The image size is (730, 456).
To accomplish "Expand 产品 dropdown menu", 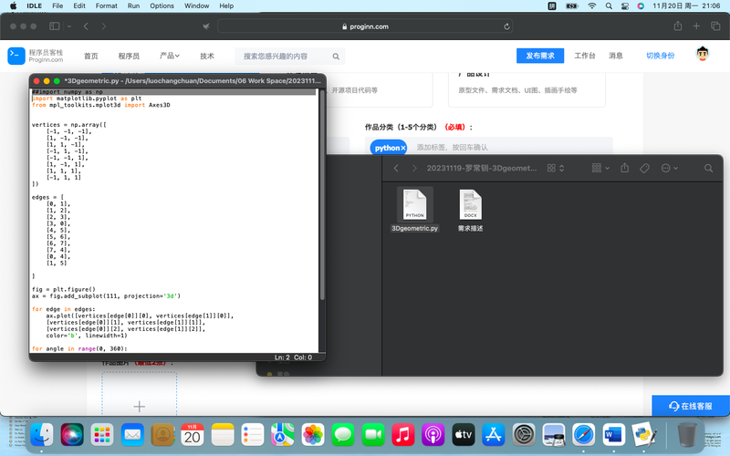I will [170, 56].
